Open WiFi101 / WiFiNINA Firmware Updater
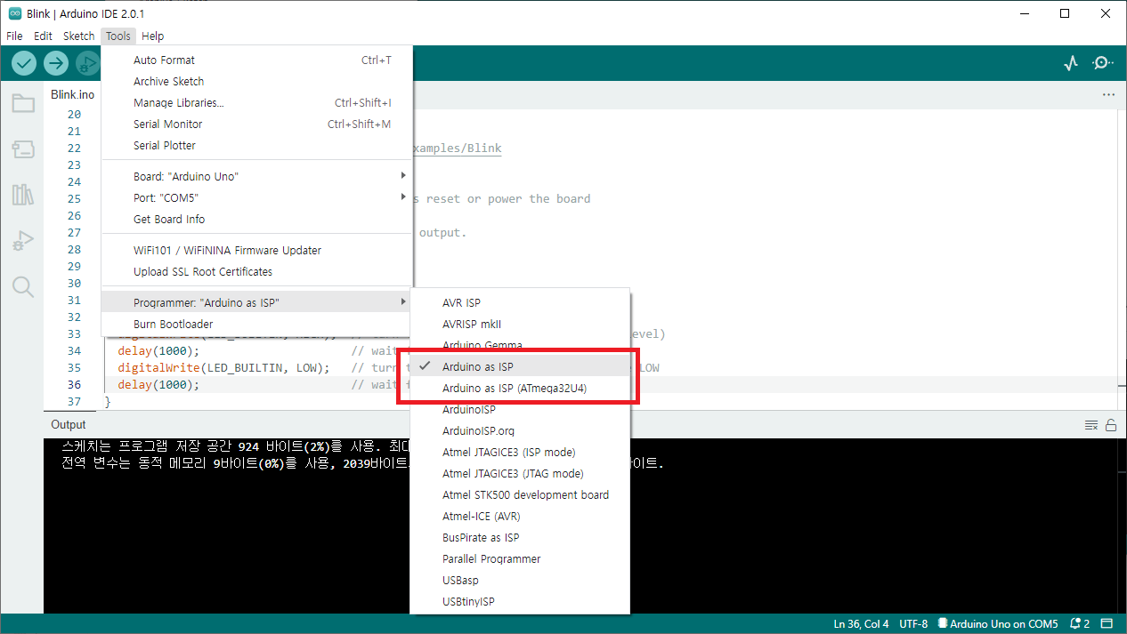 point(257,251)
